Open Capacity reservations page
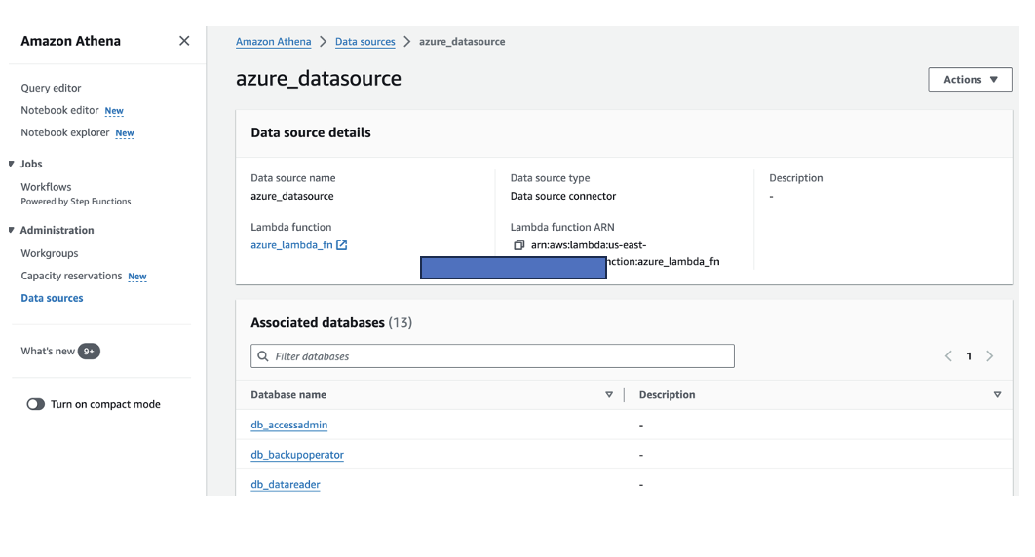1035x557 pixels. [71, 276]
